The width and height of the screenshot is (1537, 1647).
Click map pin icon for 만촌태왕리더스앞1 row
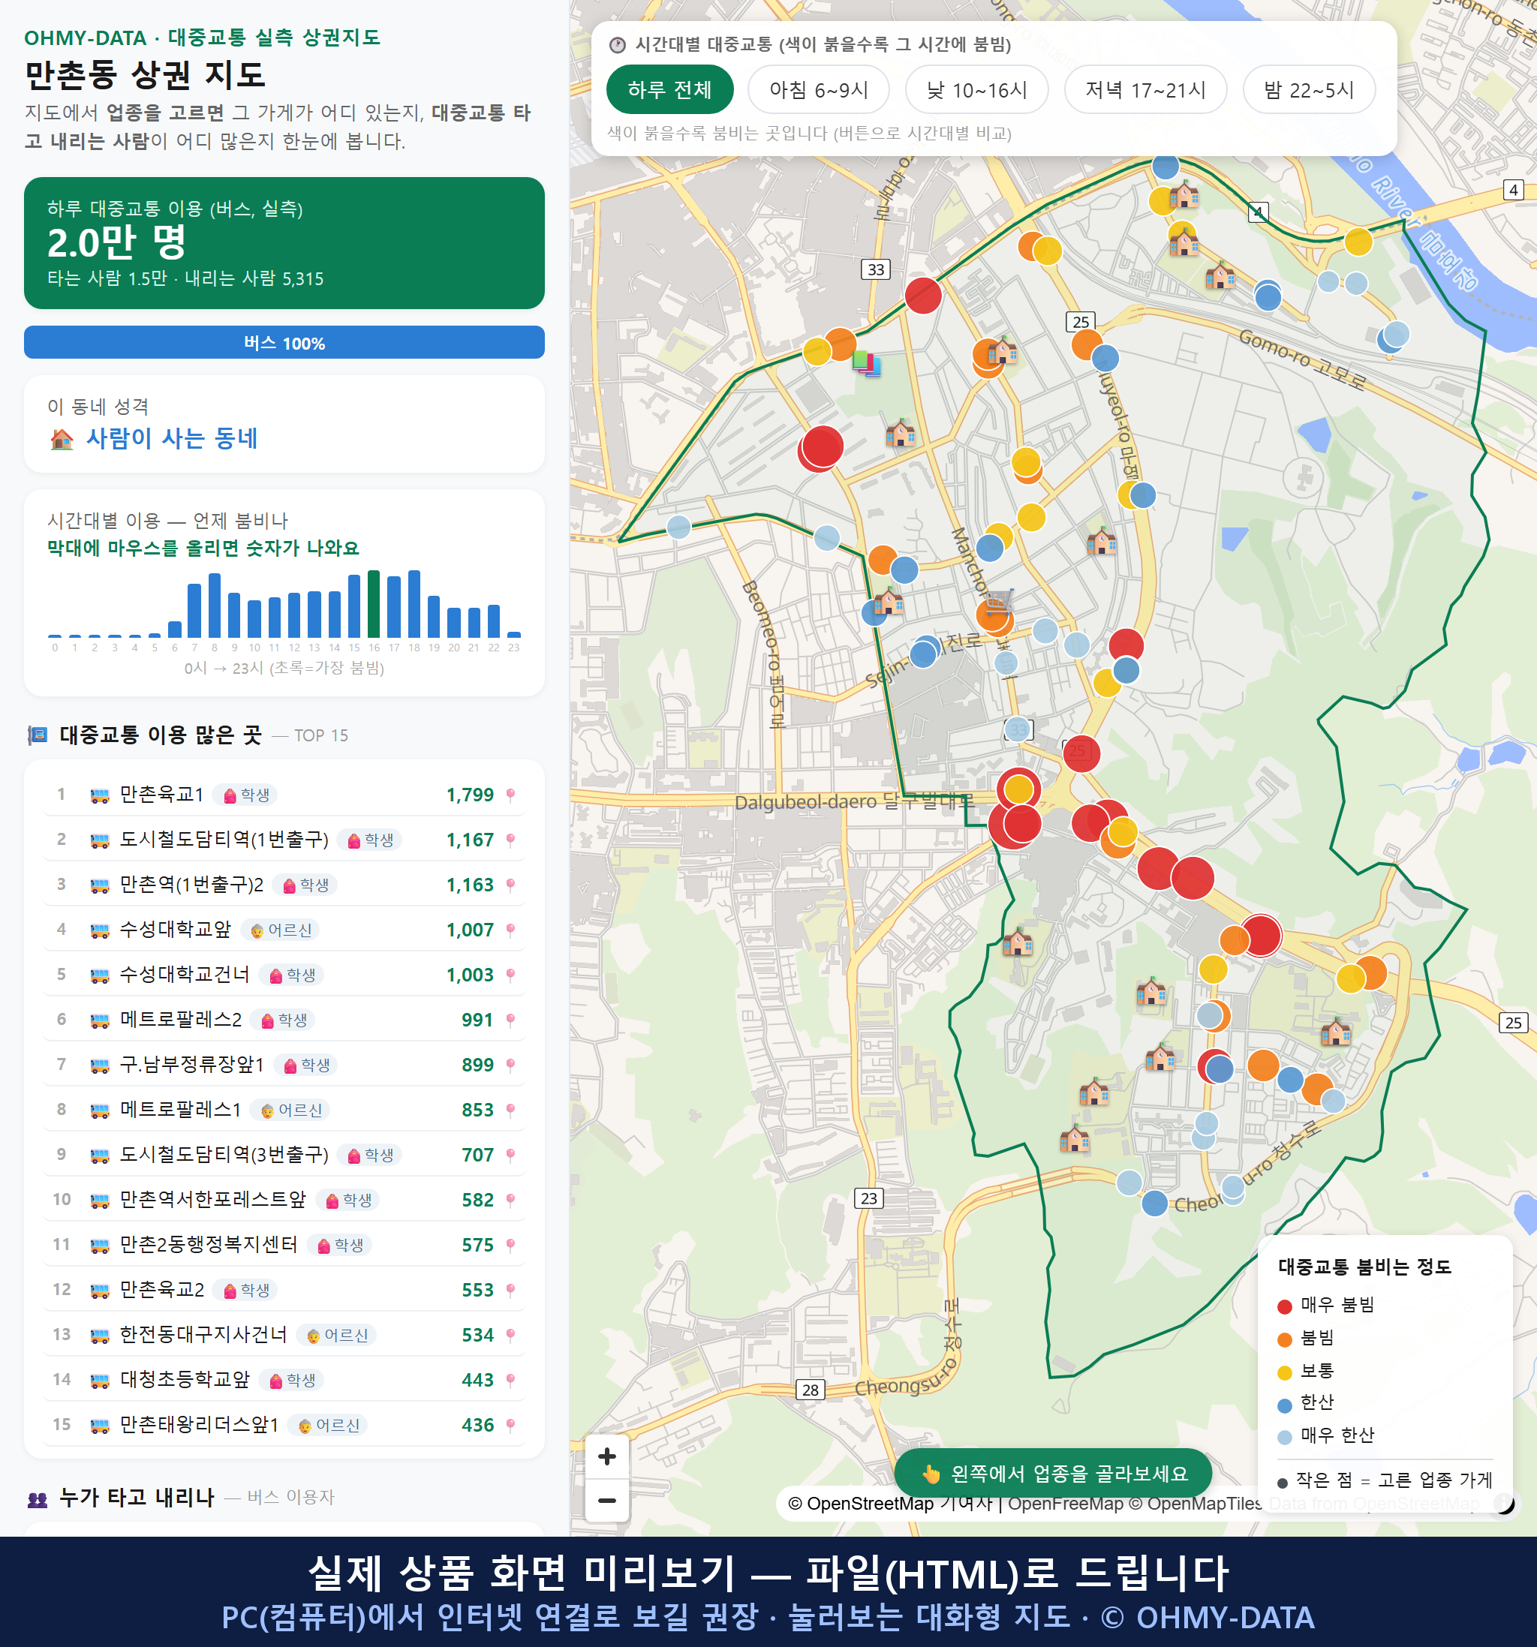point(510,1425)
